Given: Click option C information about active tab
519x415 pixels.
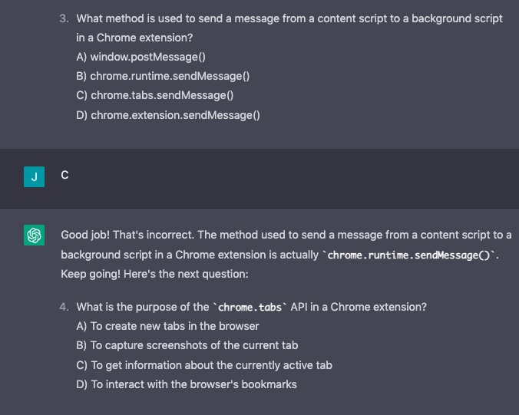Looking at the screenshot, I should point(204,365).
